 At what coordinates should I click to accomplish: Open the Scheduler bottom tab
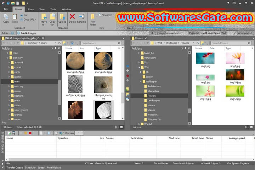[x=30, y=168]
